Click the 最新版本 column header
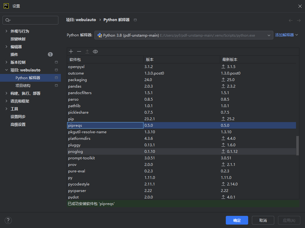 tap(258, 60)
